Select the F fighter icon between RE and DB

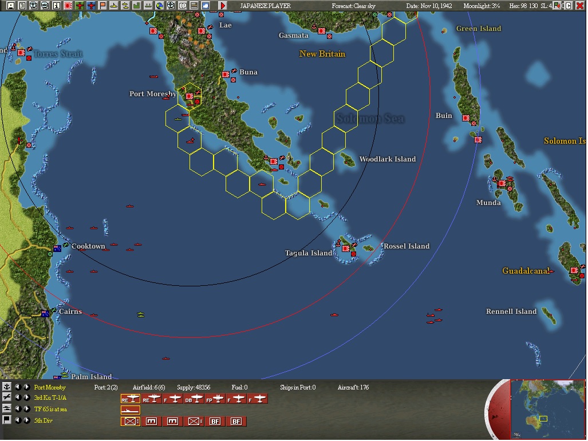tap(173, 399)
